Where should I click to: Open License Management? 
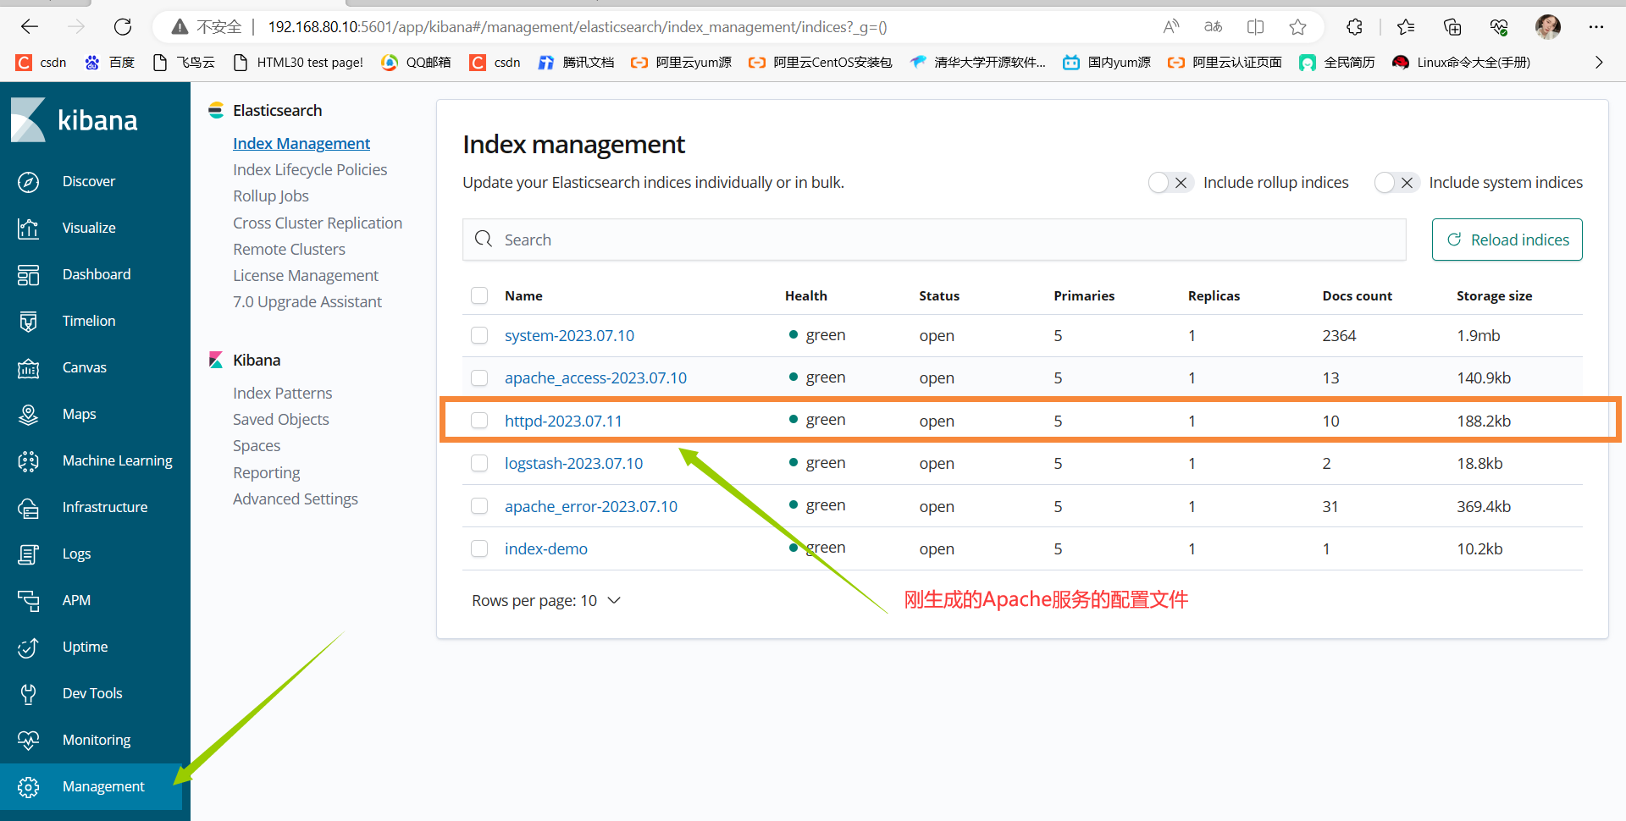(306, 275)
